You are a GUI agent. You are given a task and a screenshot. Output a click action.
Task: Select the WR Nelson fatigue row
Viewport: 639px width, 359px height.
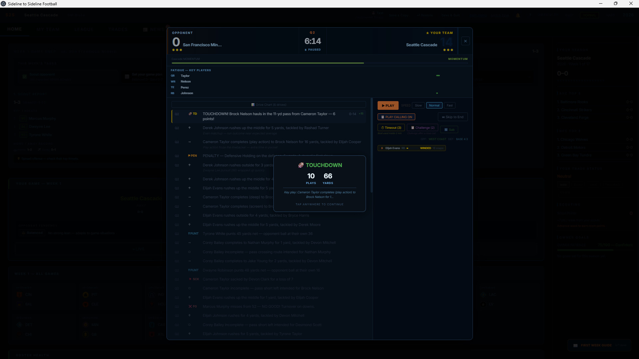tap(319, 81)
